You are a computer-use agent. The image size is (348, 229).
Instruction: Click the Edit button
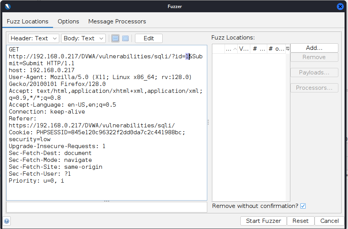click(x=149, y=38)
